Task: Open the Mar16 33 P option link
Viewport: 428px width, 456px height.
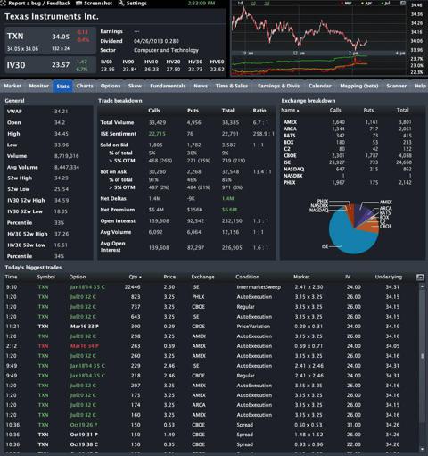Action: [85, 327]
